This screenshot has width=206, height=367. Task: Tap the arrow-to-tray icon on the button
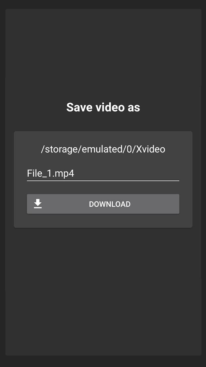(x=38, y=204)
